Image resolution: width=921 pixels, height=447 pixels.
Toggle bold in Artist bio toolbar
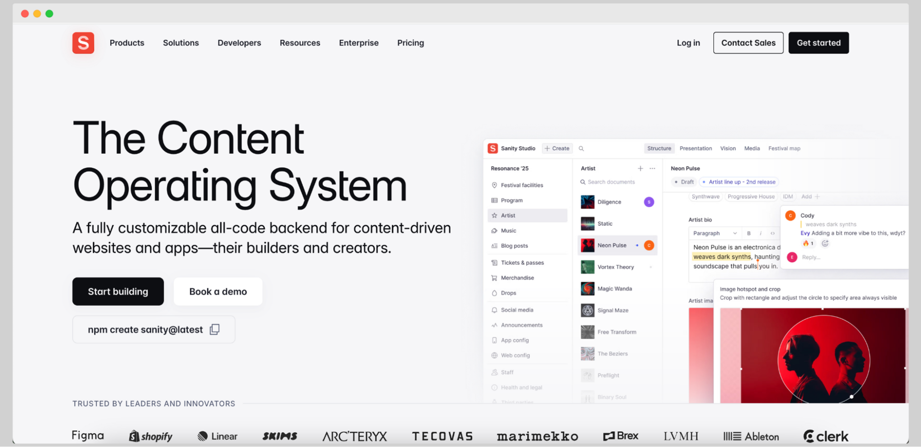point(749,233)
